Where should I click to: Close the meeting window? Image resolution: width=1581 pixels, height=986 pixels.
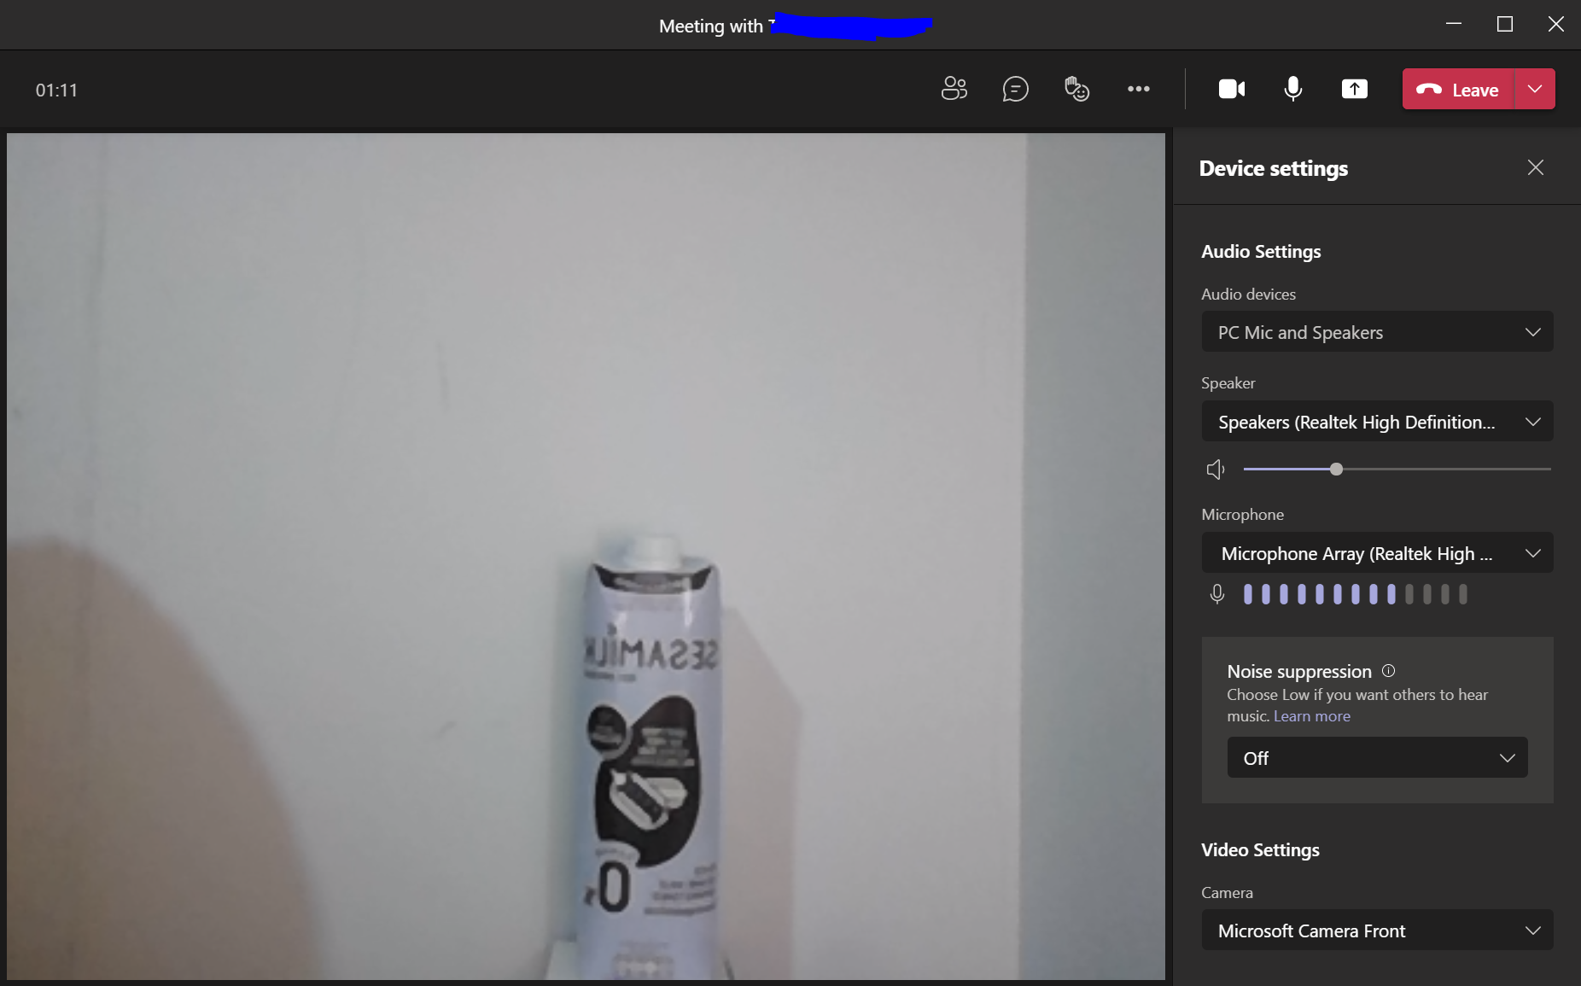coord(1555,24)
